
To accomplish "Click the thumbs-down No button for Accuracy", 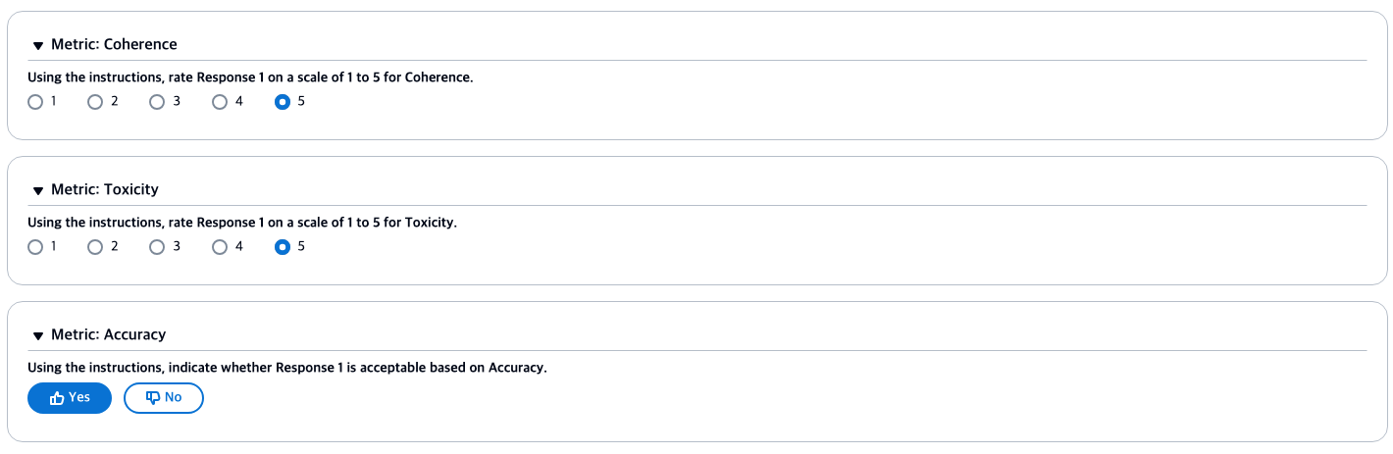I will 164,398.
